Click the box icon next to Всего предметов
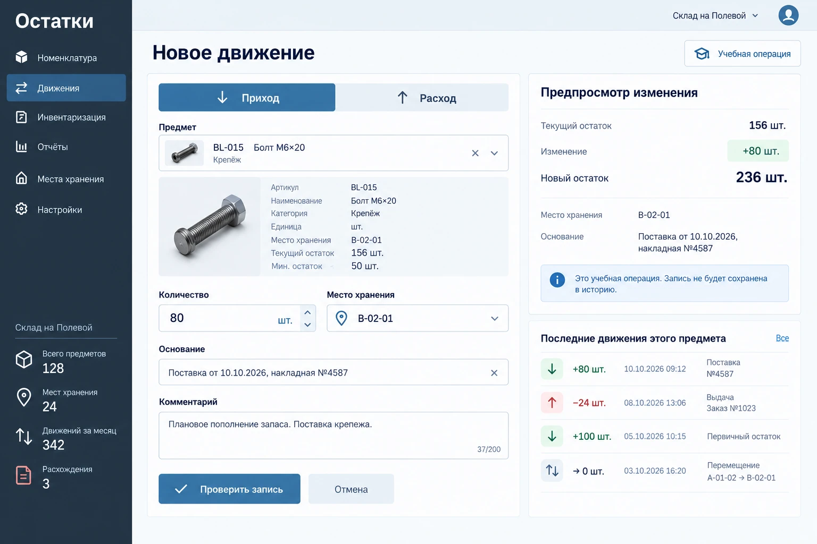 click(24, 360)
